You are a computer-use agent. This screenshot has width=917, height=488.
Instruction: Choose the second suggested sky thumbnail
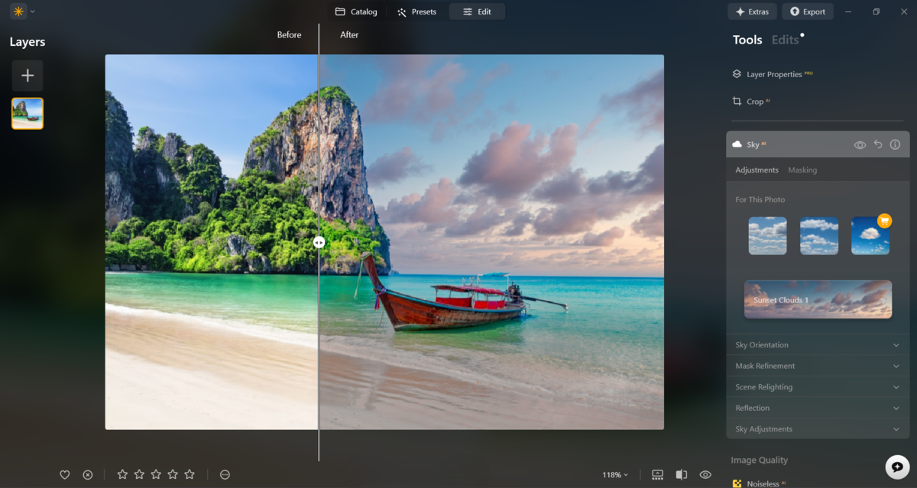pos(819,235)
